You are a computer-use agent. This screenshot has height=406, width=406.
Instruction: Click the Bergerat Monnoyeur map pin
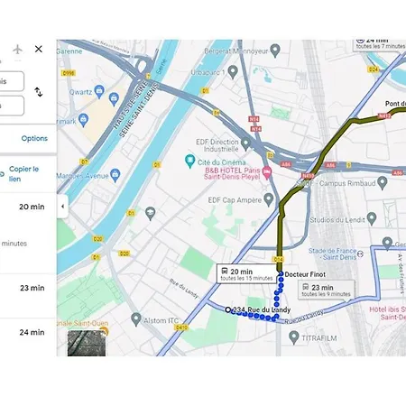click(x=275, y=51)
